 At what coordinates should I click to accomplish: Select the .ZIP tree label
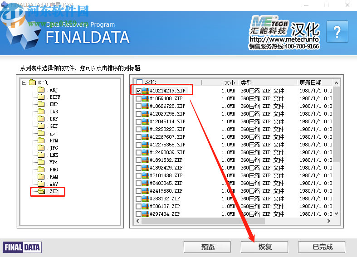pyautogui.click(x=53, y=191)
